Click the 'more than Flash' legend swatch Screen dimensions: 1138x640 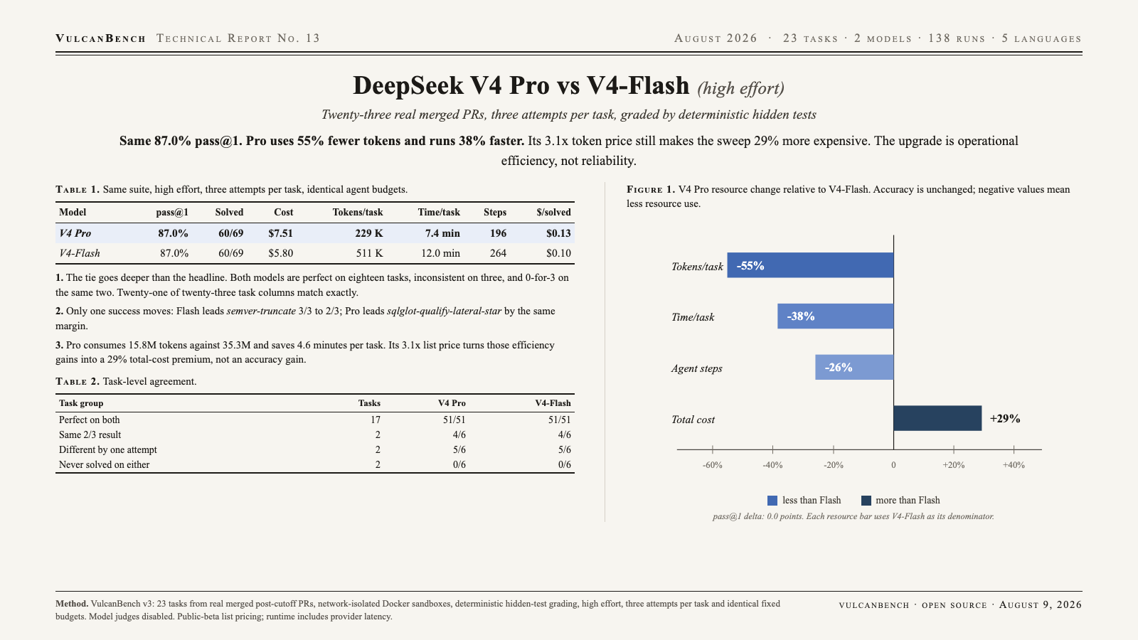pos(866,501)
